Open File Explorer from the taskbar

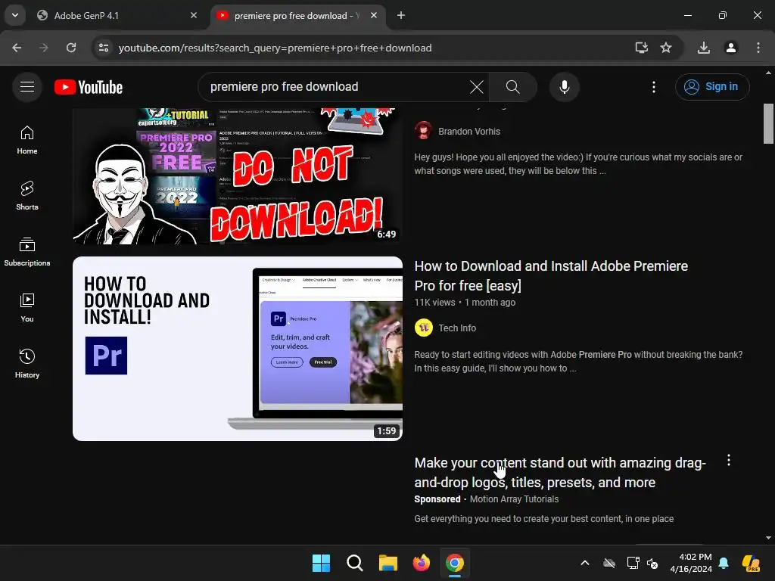[x=388, y=563]
